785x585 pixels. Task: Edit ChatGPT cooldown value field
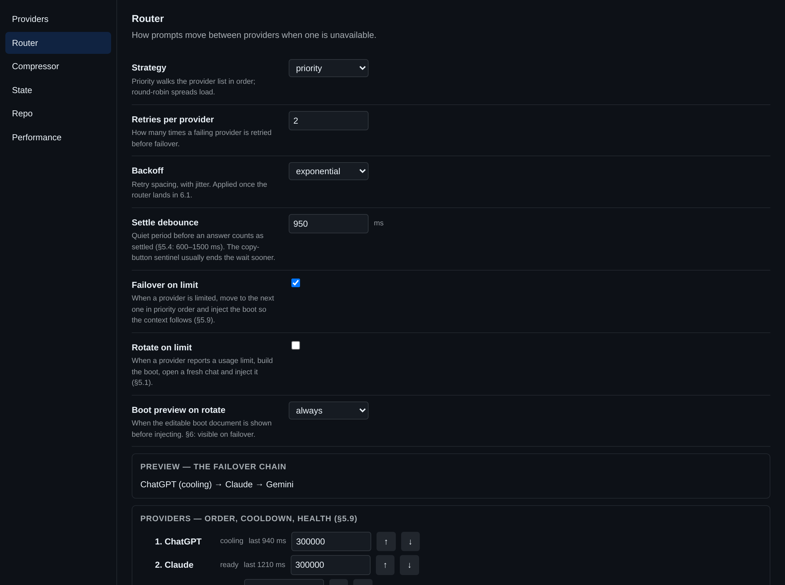pos(331,541)
